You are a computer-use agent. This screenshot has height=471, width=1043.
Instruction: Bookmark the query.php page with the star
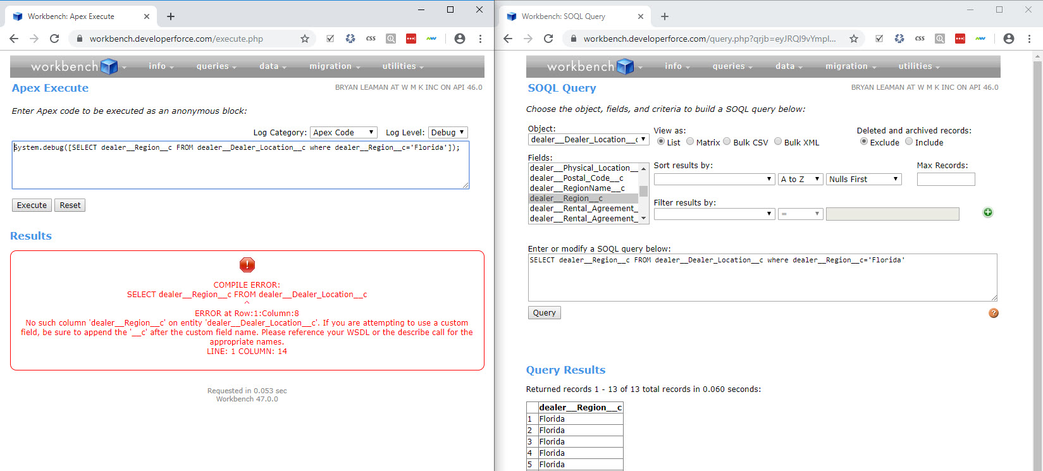(854, 39)
